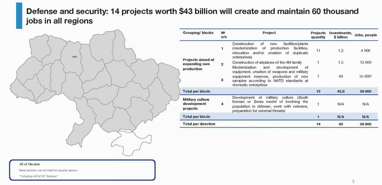Click the 'All of Ukraine' note box
This screenshot has width=382, height=185.
[82, 170]
